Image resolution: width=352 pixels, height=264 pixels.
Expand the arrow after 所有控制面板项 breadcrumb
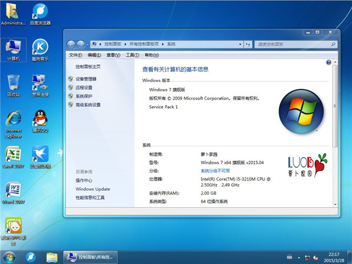click(x=163, y=44)
